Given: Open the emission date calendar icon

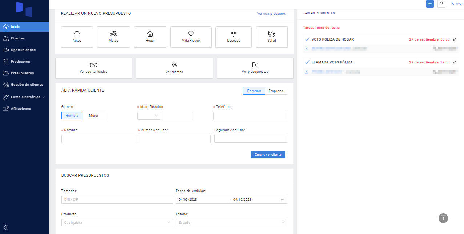Looking at the screenshot, I should point(282,200).
